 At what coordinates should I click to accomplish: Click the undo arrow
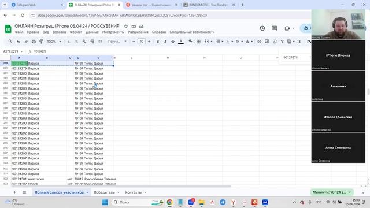(x=18, y=42)
